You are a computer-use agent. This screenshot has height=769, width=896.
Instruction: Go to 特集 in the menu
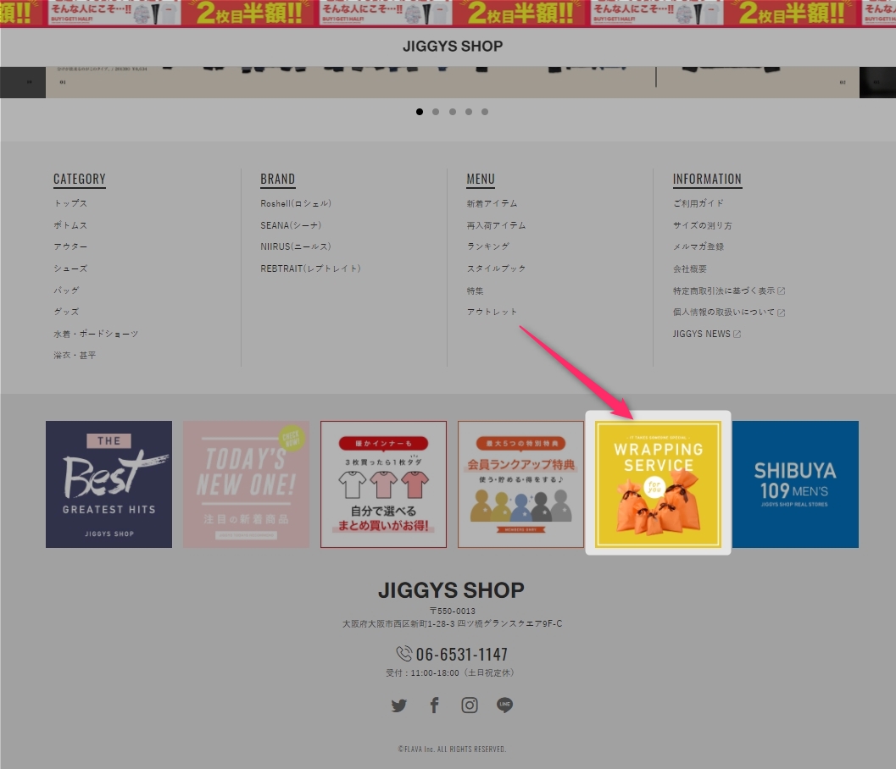pyautogui.click(x=475, y=290)
